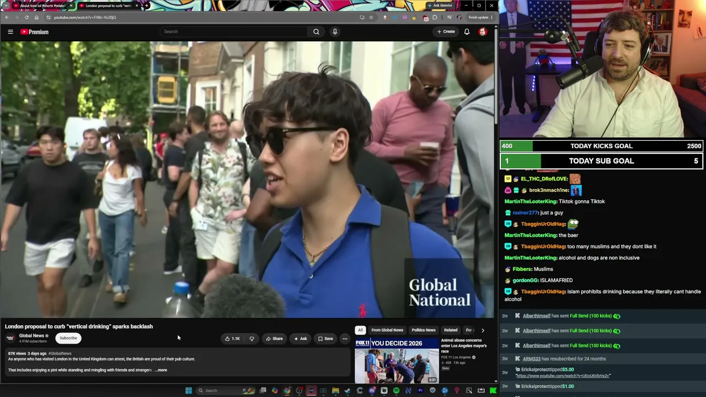This screenshot has width=706, height=397.
Task: Dislike the video with the thumbs-down icon
Action: point(252,339)
